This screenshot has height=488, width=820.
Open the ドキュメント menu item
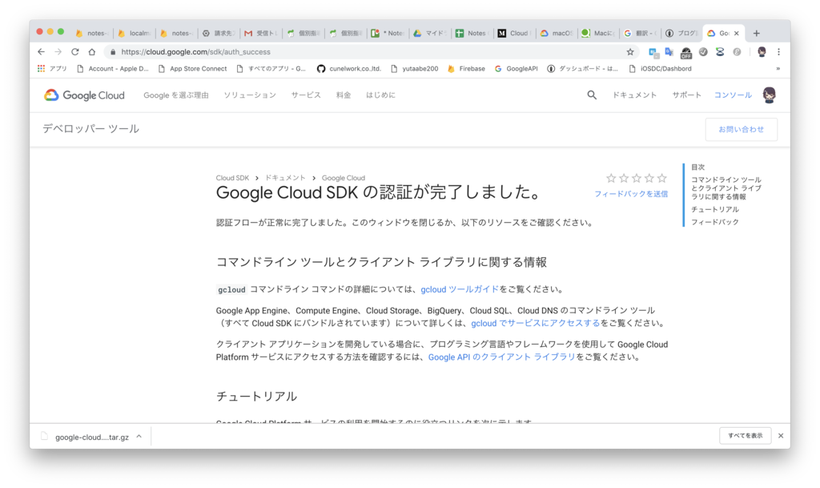click(x=634, y=95)
